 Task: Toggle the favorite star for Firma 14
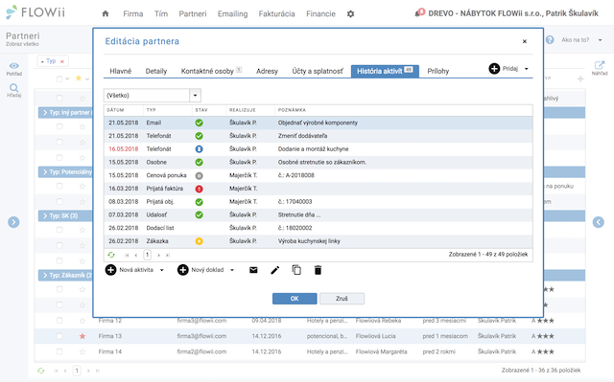[83, 351]
